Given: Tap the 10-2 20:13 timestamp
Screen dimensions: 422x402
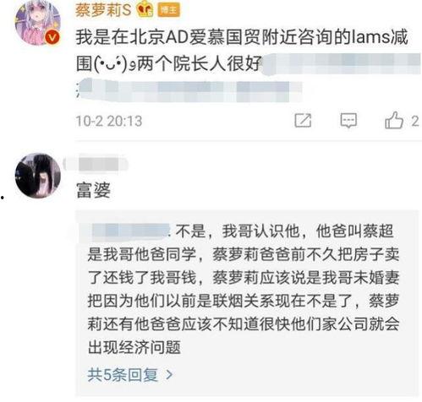Looking at the screenshot, I should [x=109, y=121].
